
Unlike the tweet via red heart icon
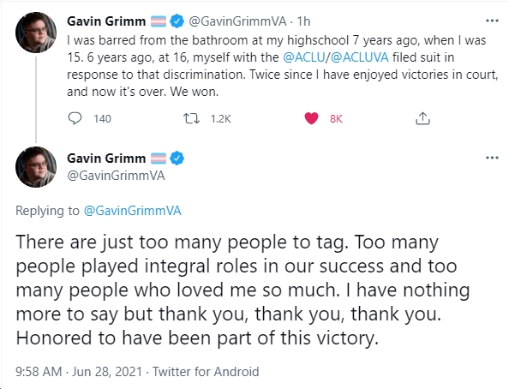point(311,118)
